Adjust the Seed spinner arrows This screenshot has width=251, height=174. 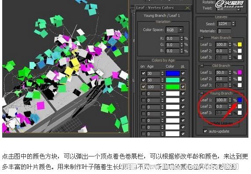coord(233,24)
